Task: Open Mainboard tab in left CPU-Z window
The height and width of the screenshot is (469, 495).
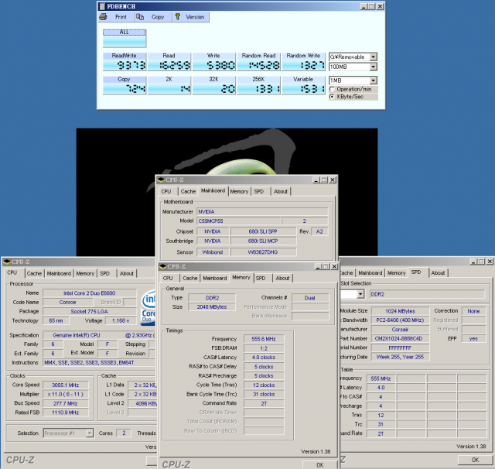Action: (59, 273)
